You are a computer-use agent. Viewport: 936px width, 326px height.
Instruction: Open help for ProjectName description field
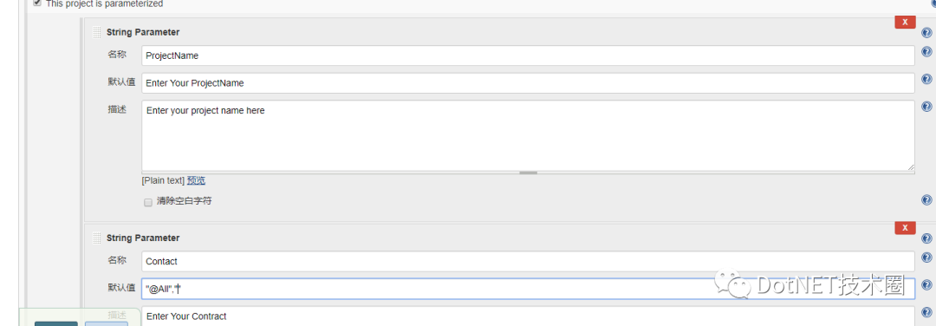926,107
